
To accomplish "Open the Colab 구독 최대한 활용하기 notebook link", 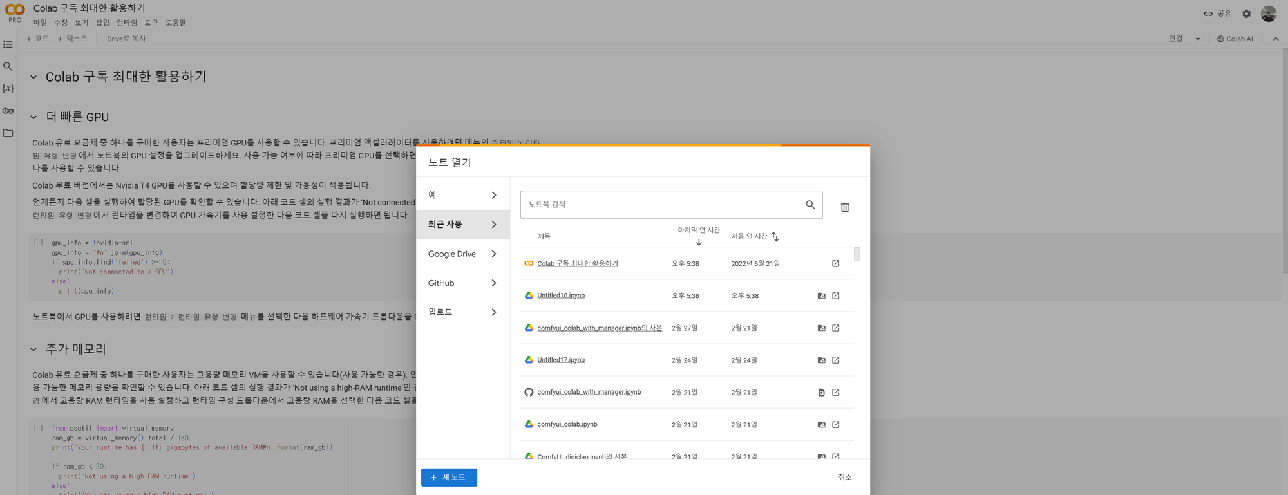I will coord(578,263).
